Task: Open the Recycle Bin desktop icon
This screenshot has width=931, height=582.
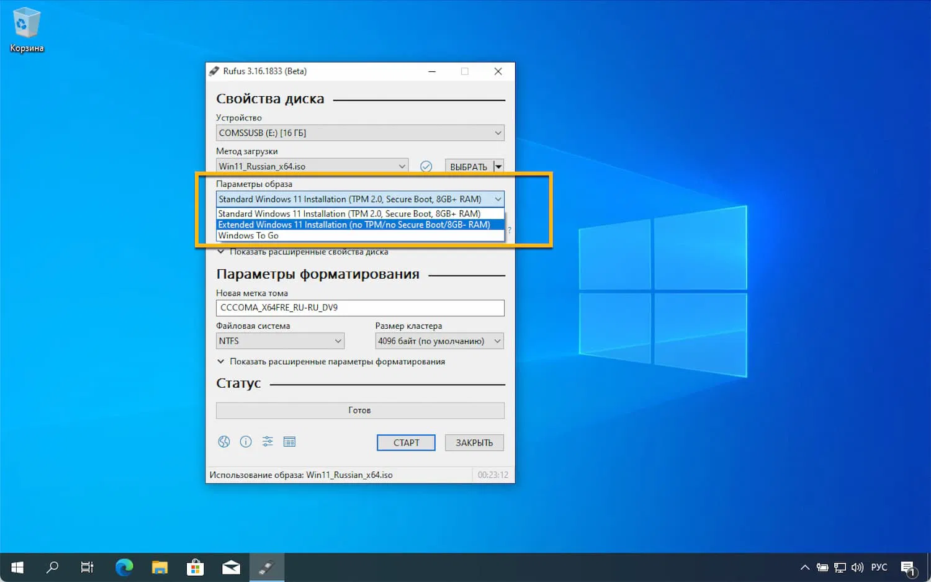Action: [27, 30]
